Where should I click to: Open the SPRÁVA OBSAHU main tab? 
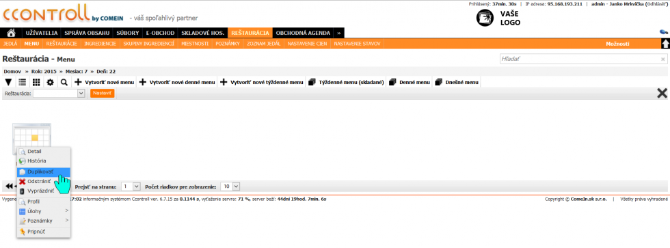88,33
